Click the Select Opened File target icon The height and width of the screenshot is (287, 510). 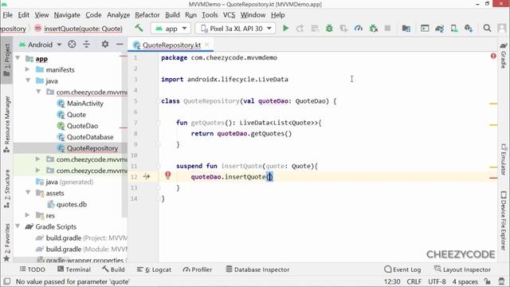click(x=72, y=45)
